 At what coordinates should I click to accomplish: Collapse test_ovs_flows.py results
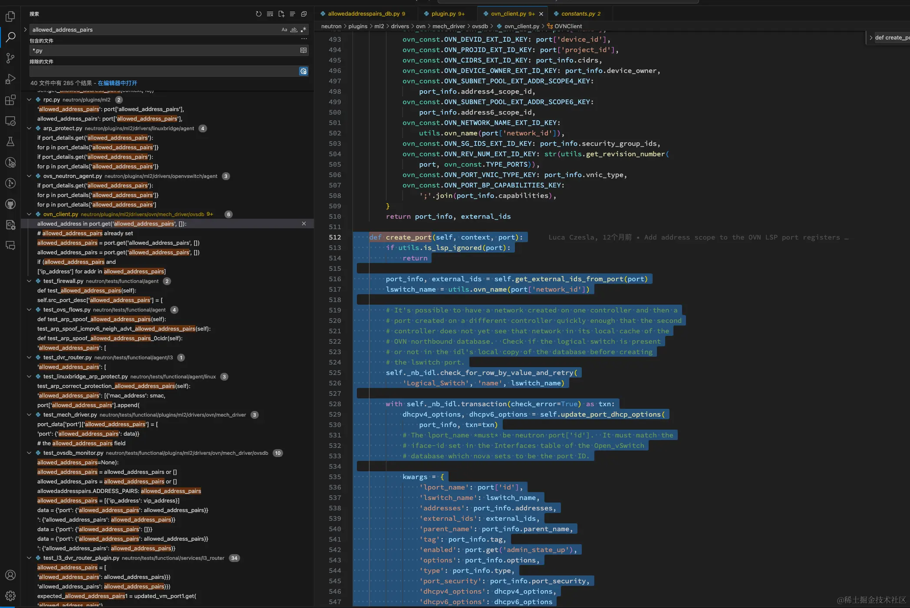29,310
